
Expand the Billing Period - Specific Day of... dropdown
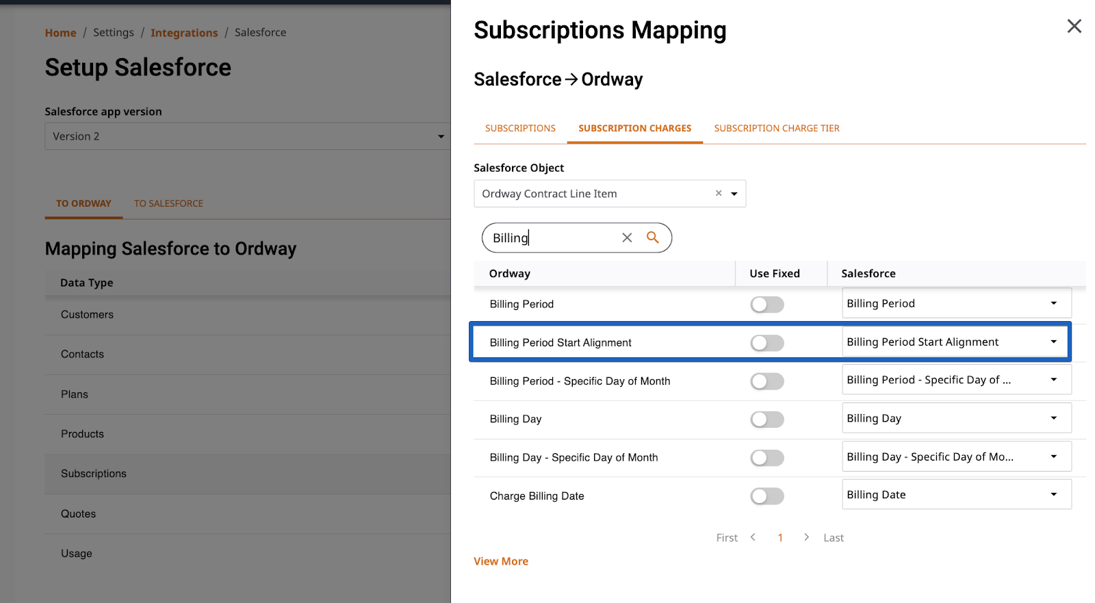click(x=957, y=380)
